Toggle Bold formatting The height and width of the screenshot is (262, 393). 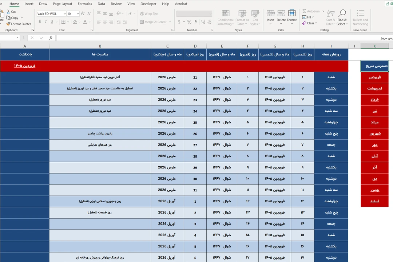pyautogui.click(x=39, y=22)
